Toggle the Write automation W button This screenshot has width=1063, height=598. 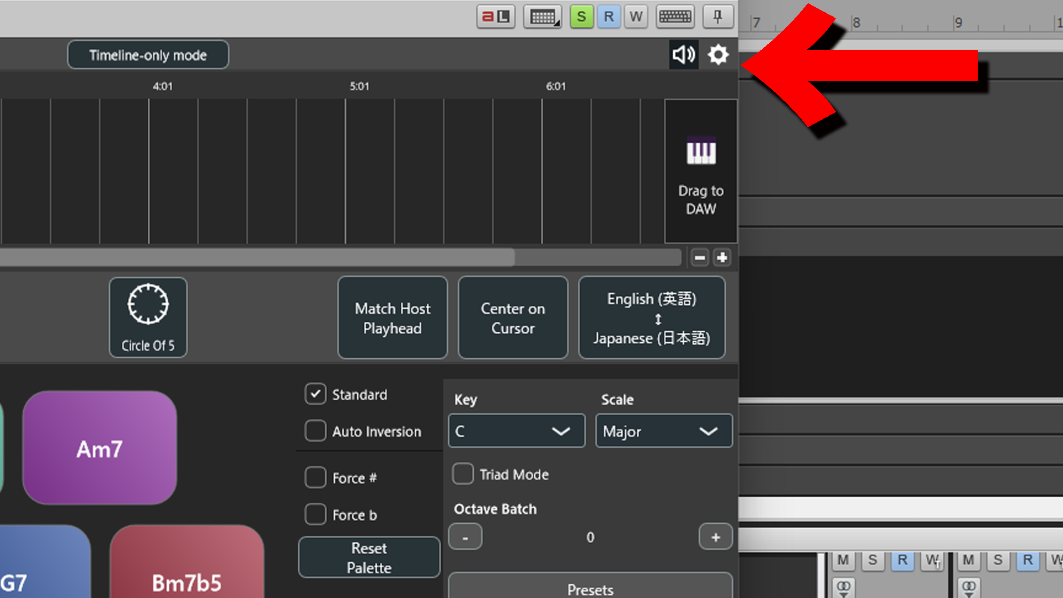click(x=636, y=17)
